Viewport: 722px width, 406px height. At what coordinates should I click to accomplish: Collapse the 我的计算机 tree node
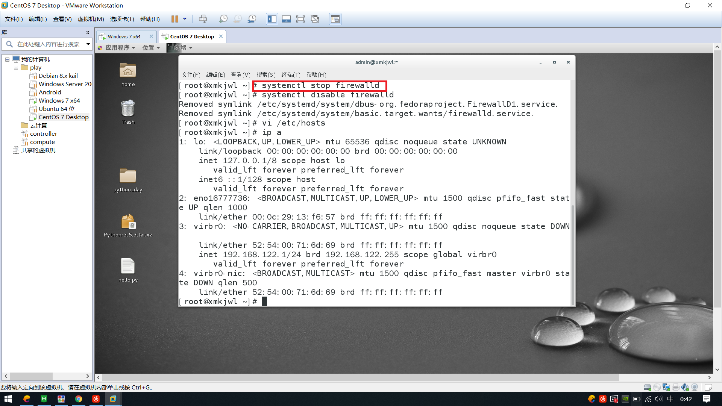[x=7, y=59]
